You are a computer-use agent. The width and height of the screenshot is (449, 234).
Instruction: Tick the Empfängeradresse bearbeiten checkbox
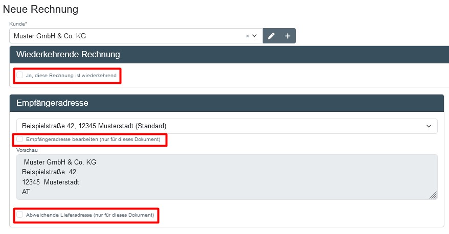coord(20,139)
